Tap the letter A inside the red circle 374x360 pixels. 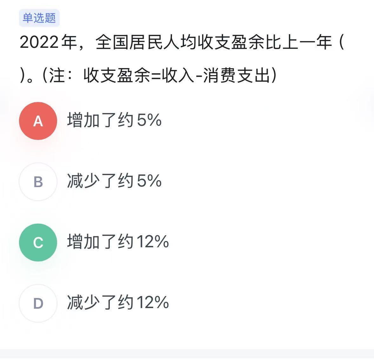[38, 121]
